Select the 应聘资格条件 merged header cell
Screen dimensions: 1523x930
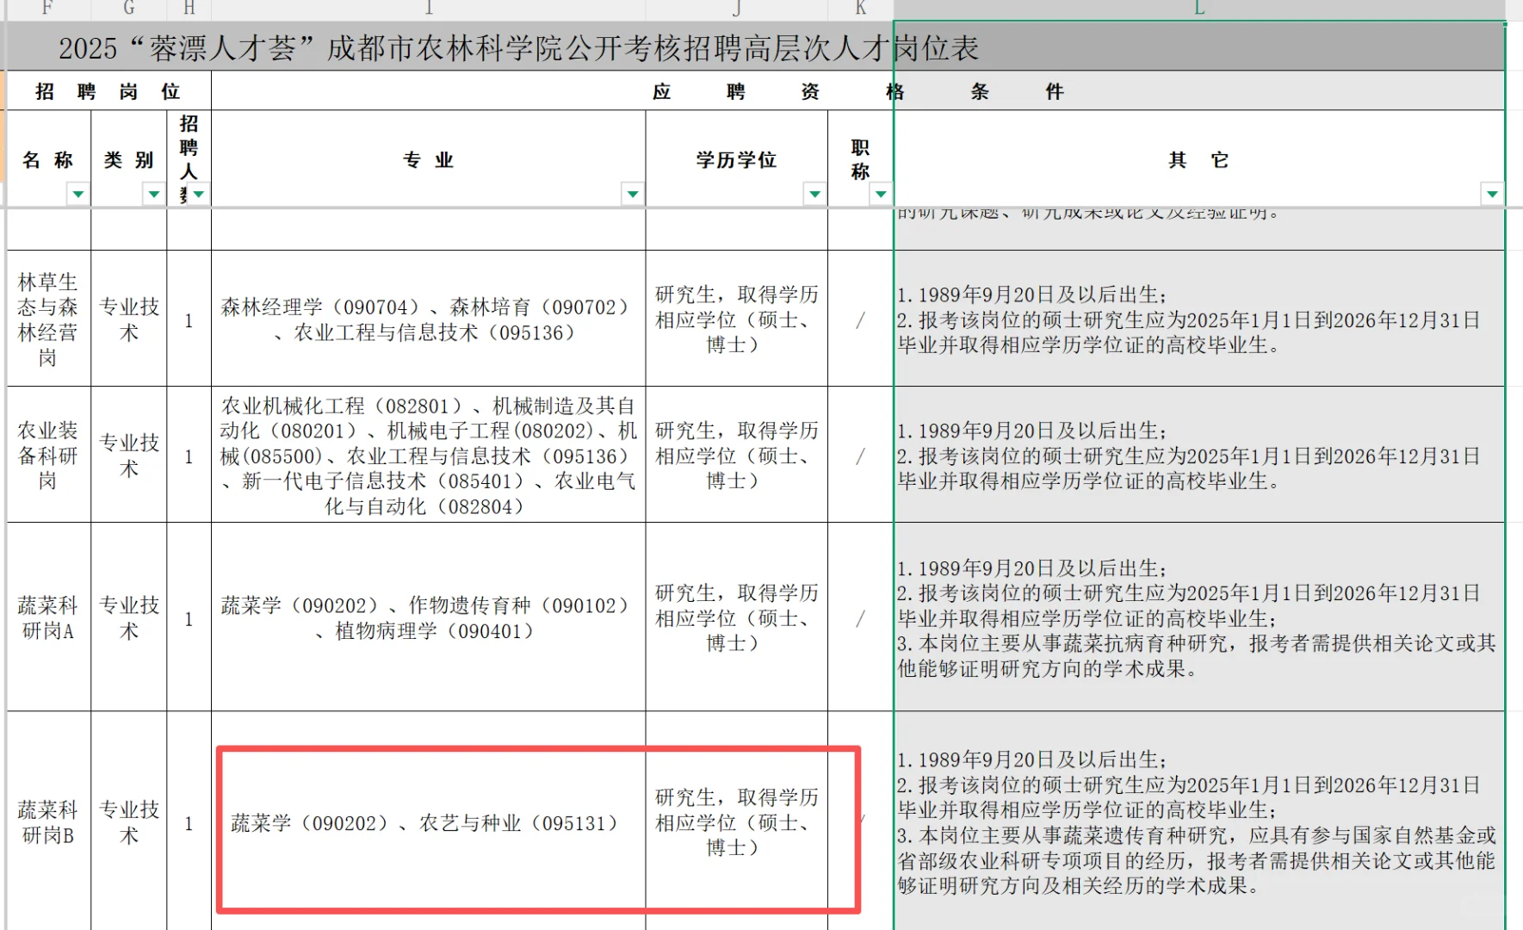tap(857, 91)
